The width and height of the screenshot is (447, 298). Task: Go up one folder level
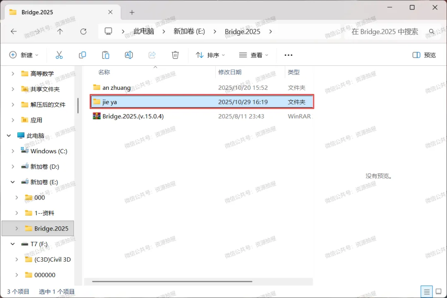(x=60, y=31)
